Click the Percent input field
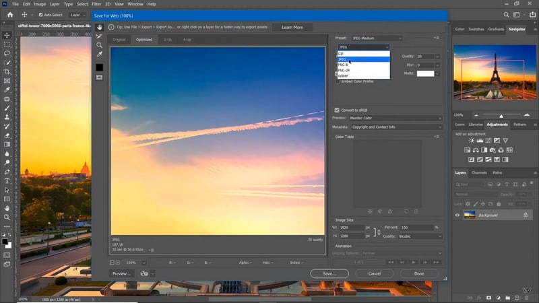The width and height of the screenshot is (539, 303). tap(416, 228)
